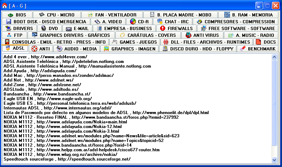Image resolution: width=282 pixels, height=167 pixels.
Task: Click the Adsl 4 ever entry
Action: click(45, 57)
